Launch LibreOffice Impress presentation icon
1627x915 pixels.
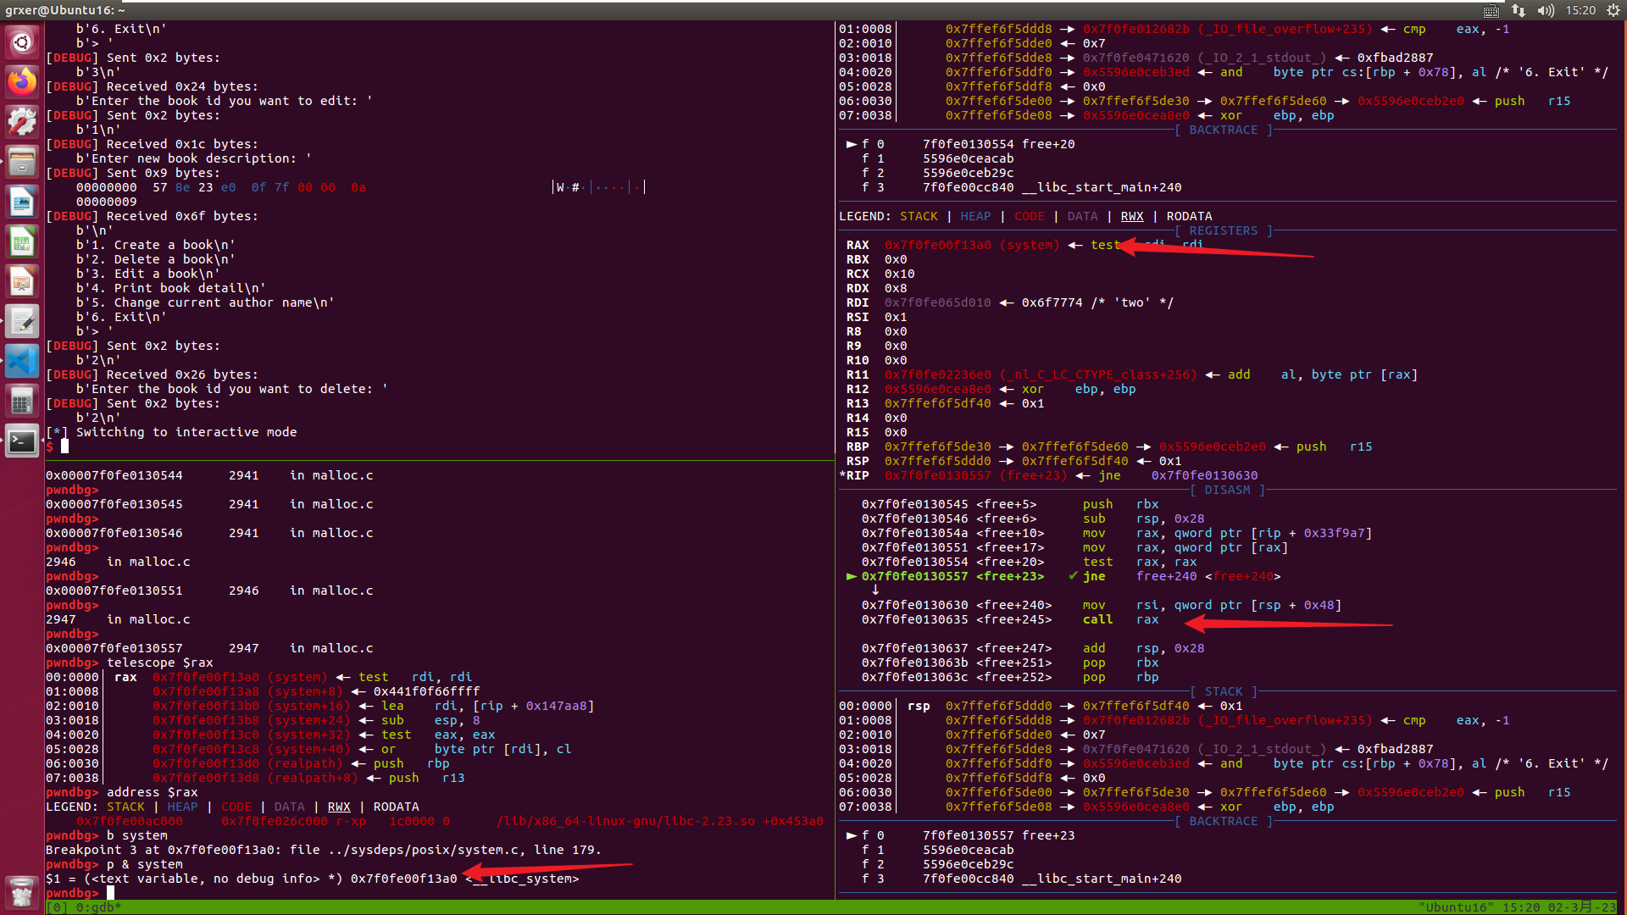coord(22,281)
